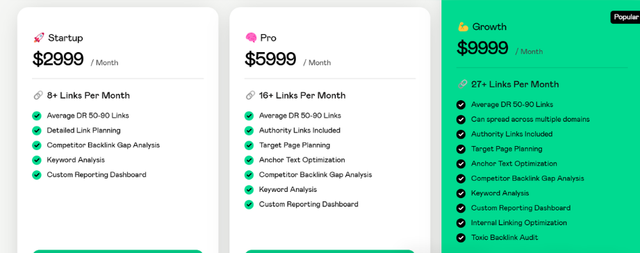
Task: Select the $5999 Pro price
Action: coord(270,59)
